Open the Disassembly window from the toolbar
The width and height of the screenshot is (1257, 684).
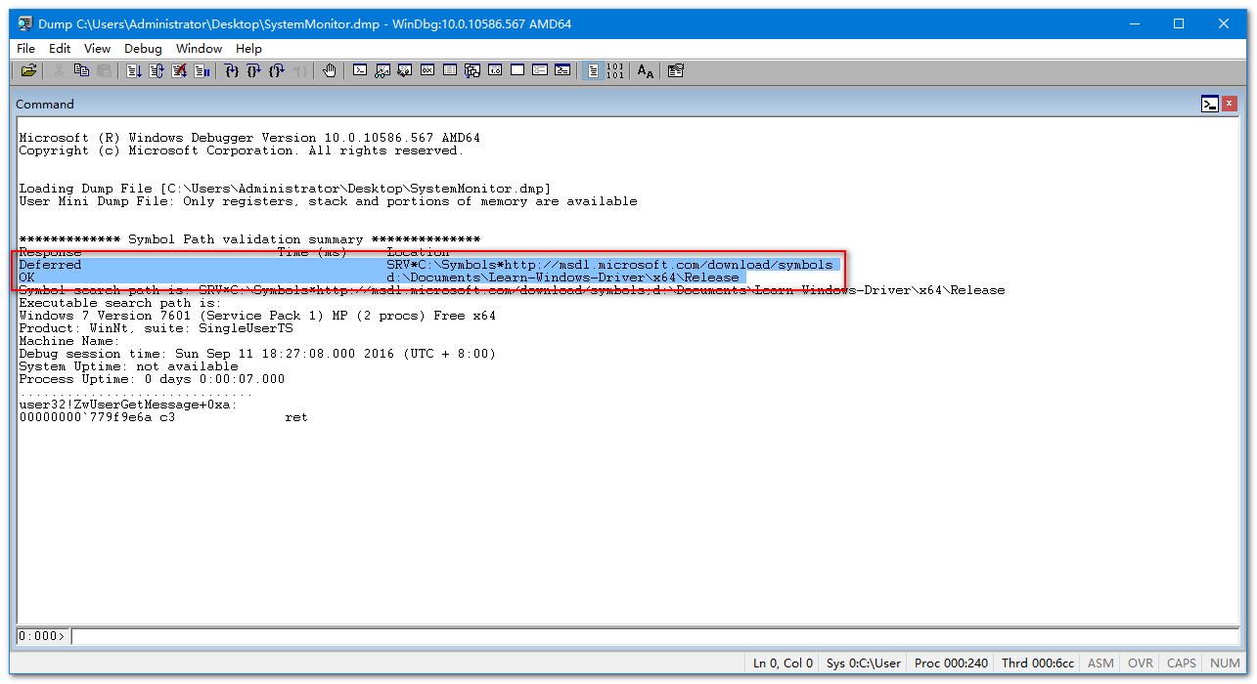click(x=495, y=70)
